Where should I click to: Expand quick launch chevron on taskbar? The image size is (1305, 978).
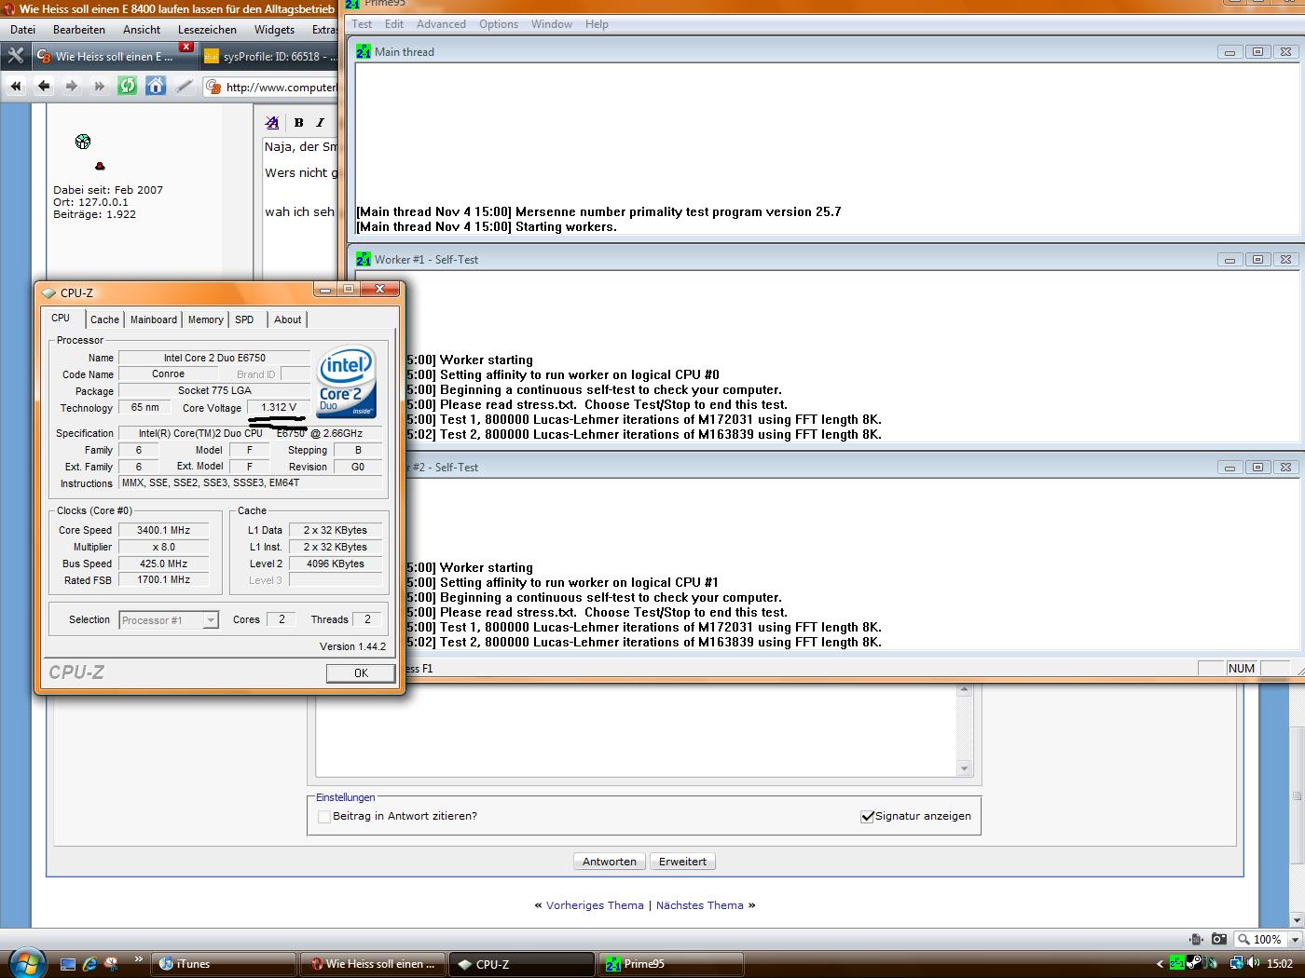click(139, 958)
